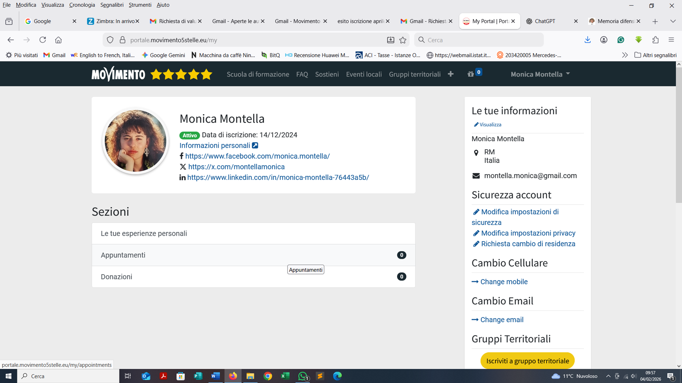The image size is (682, 383).
Task: Open the Firefox extensions puzzle icon
Action: (x=655, y=40)
